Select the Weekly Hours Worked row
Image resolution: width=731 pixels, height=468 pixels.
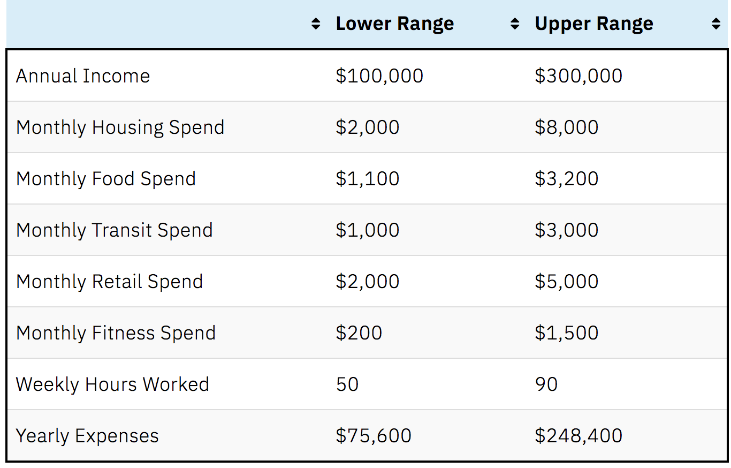(367, 384)
